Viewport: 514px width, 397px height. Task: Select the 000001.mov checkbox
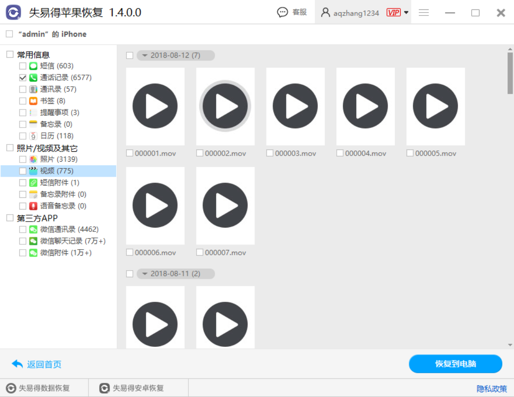(x=129, y=153)
